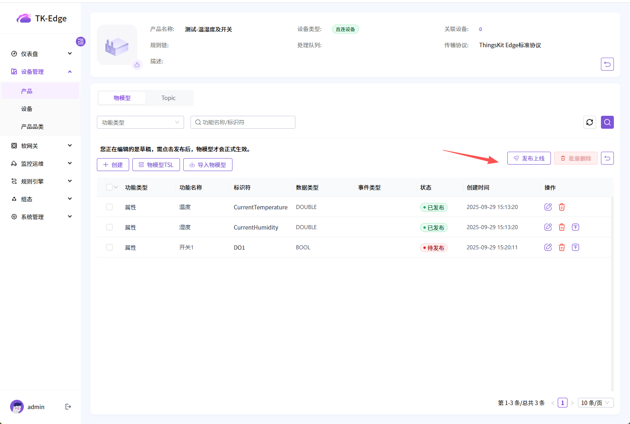Delete the CurrentHumidity property row
The width and height of the screenshot is (630, 424).
pos(561,227)
